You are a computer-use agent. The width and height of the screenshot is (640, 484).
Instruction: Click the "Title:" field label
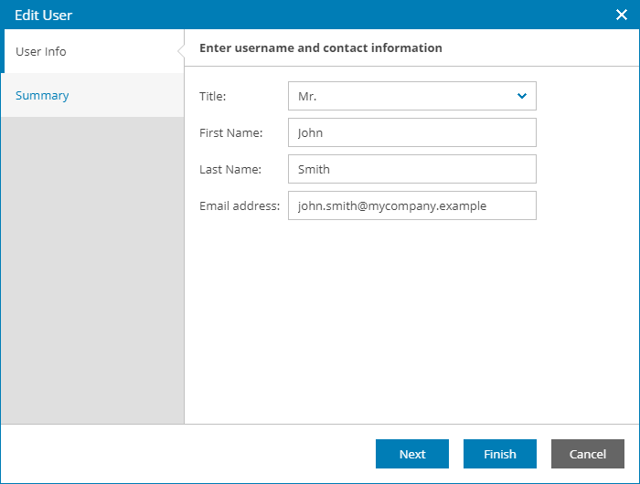coord(213,96)
